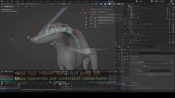Open the viewport editor type selector
Viewport: 175px width, 98px height.
tap(2, 4)
